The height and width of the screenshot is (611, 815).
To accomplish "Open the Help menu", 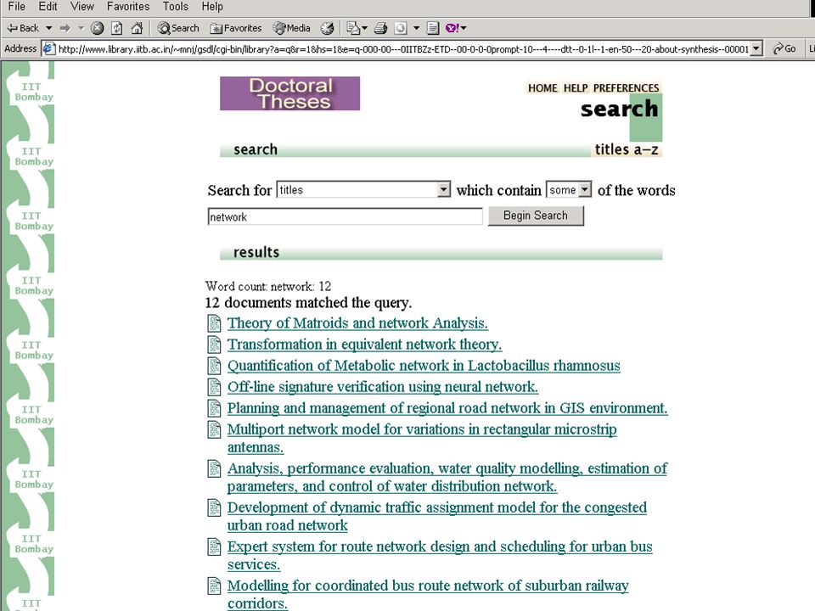I will (212, 6).
